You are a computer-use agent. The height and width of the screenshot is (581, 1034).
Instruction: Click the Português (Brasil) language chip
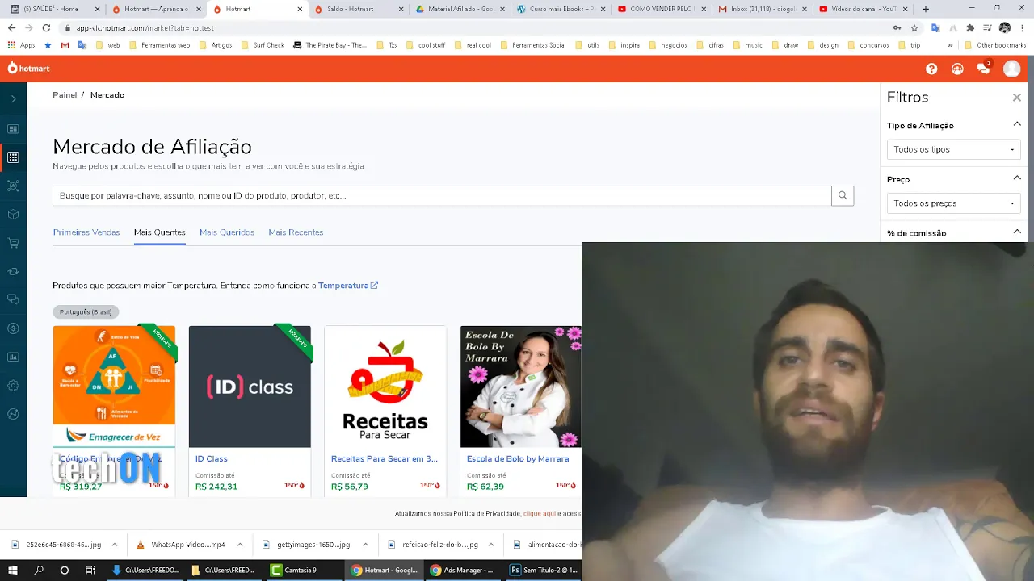point(86,311)
